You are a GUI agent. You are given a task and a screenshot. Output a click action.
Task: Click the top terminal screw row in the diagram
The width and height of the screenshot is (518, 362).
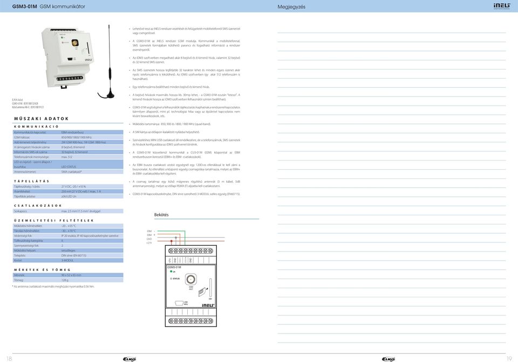190,251
